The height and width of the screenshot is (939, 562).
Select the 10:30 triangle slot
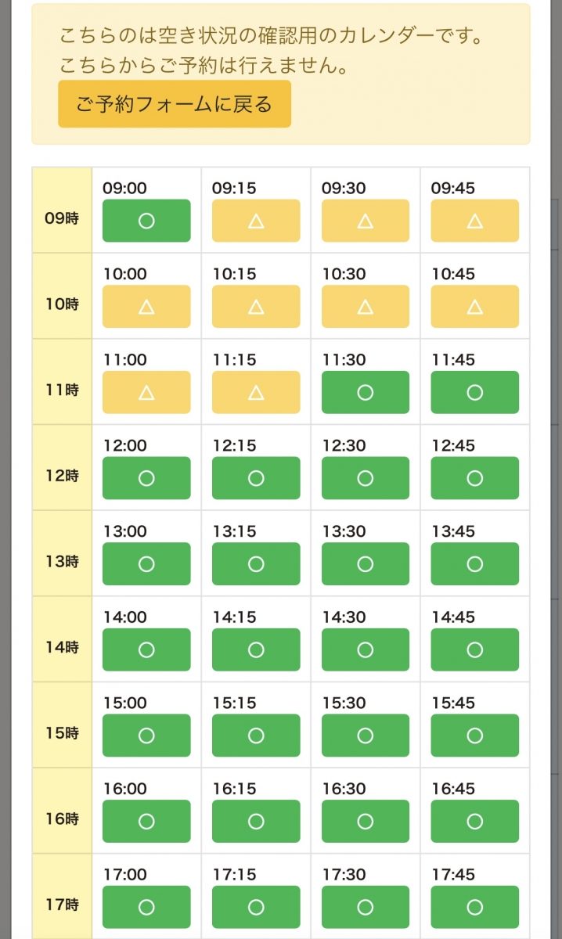pyautogui.click(x=366, y=307)
